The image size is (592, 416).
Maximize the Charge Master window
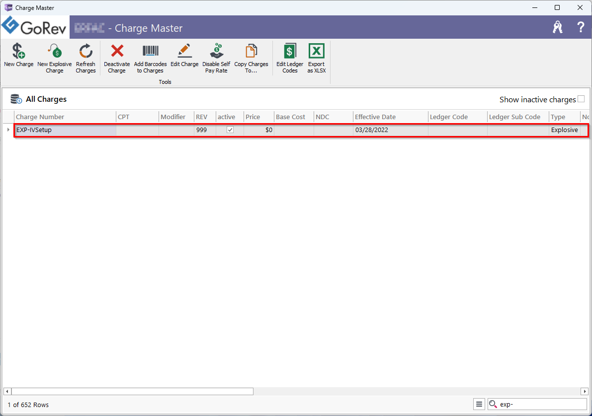click(x=557, y=7)
